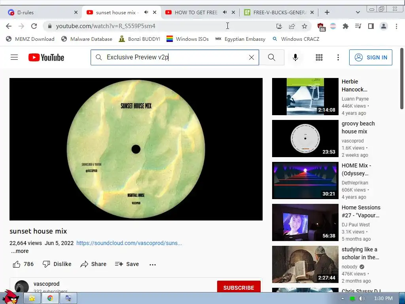The width and height of the screenshot is (405, 304).
Task: Open the Extensions puzzle icon
Action: click(345, 26)
